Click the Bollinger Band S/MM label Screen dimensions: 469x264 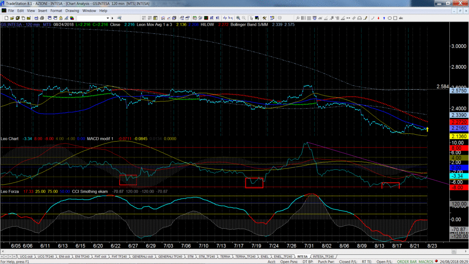pos(249,25)
